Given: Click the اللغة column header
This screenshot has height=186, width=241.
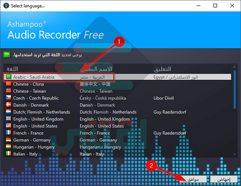Looking at the screenshot, I should (12, 69).
